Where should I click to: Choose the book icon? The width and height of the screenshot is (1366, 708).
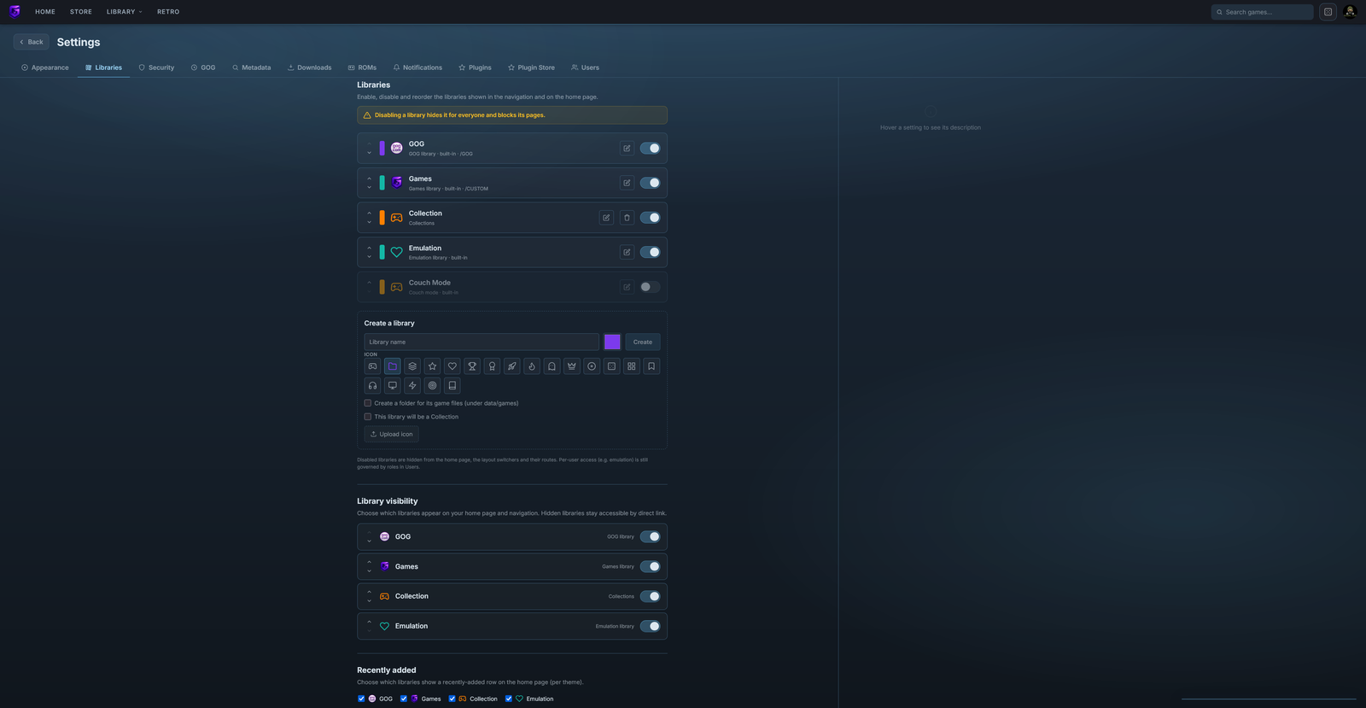coord(452,386)
